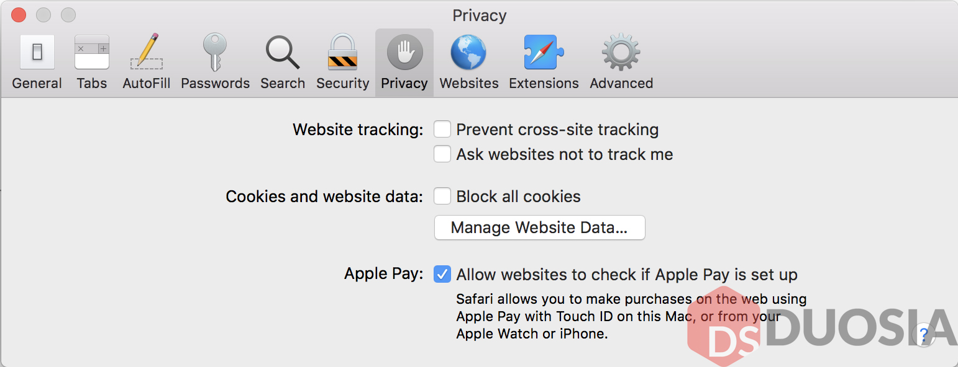Click the Websites tab label
The height and width of the screenshot is (367, 958).
tap(469, 84)
